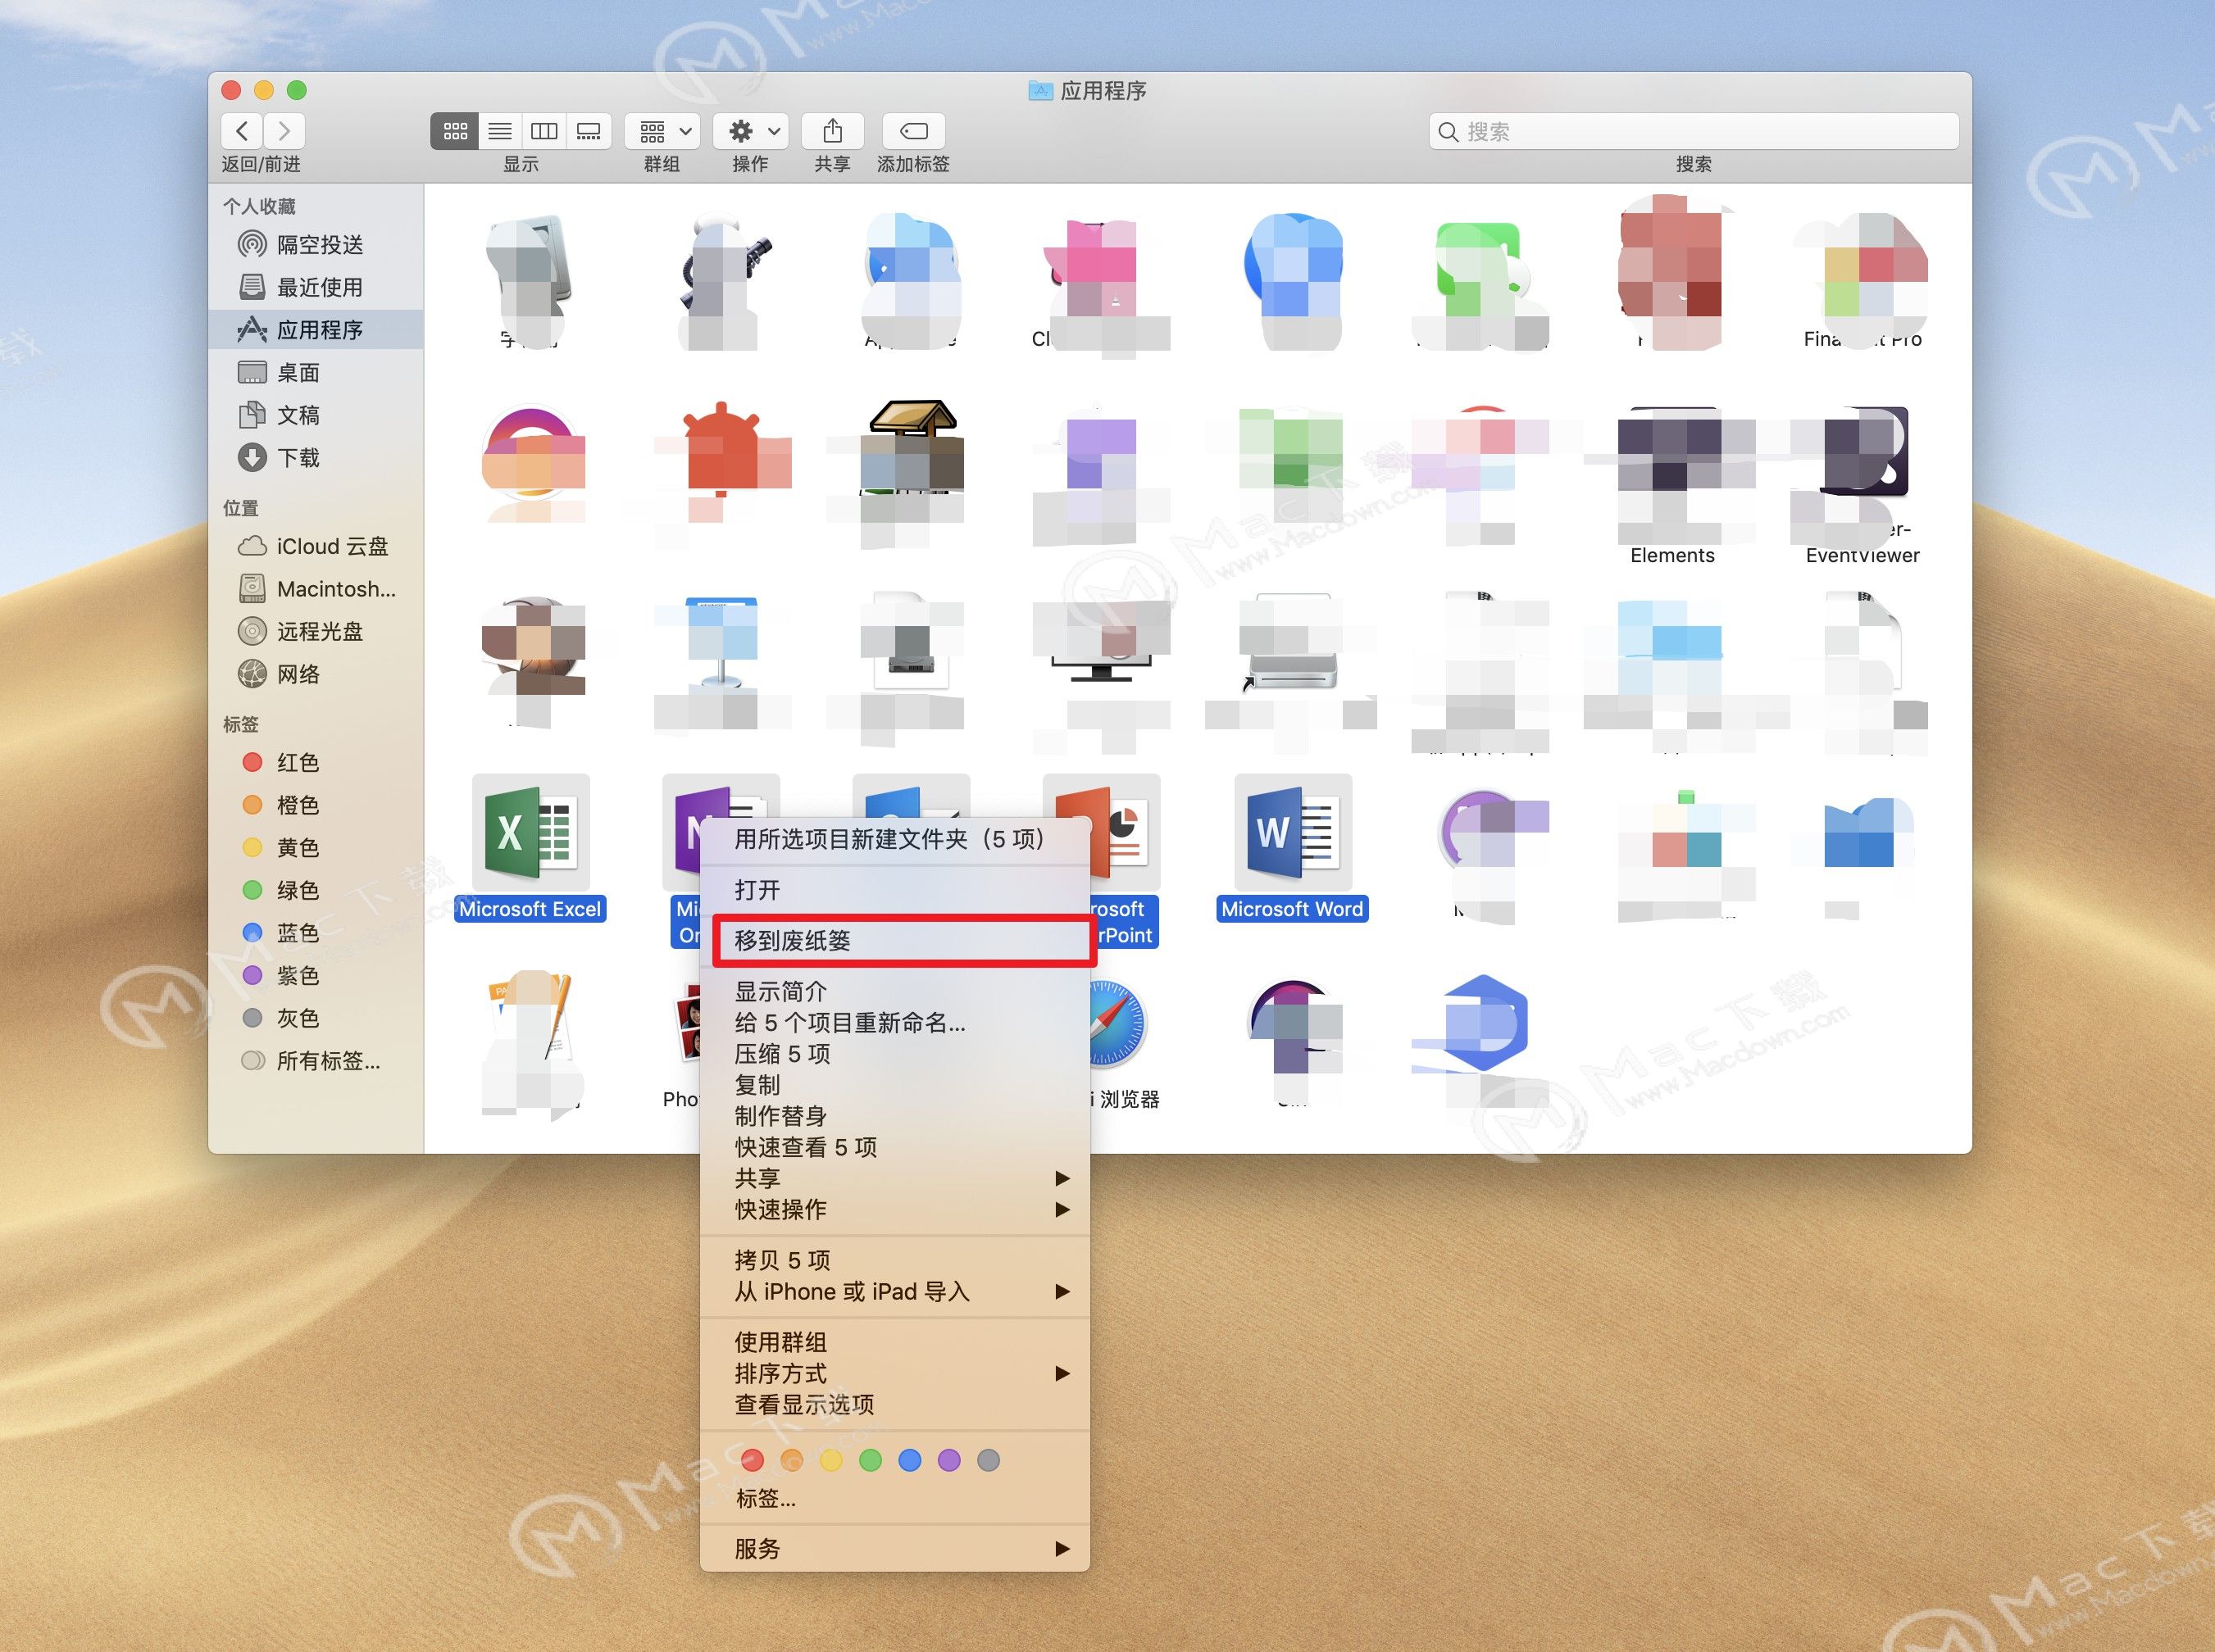Screen dimensions: 2215x1652
Task: Open 桌面 in sidebar
Action: pos(316,372)
